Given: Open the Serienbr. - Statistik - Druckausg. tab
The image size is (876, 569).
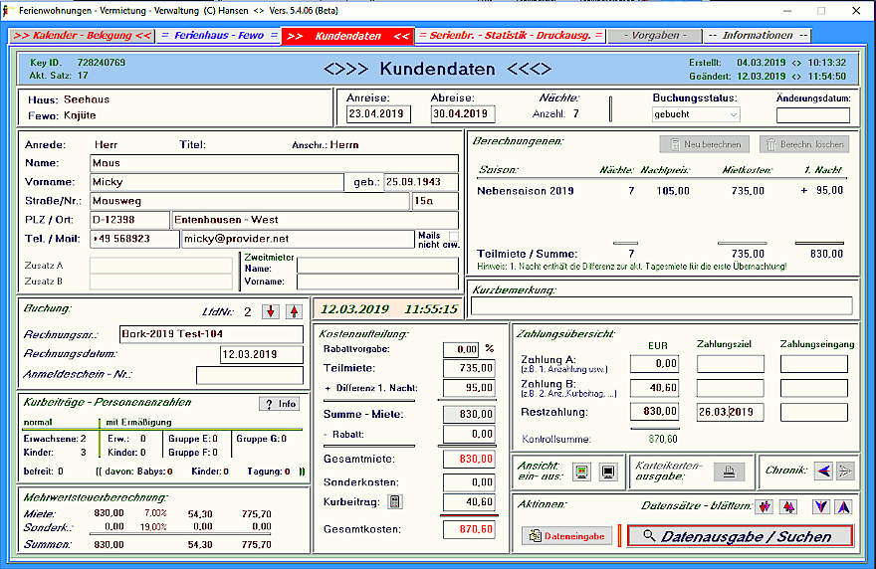Looking at the screenshot, I should [511, 36].
